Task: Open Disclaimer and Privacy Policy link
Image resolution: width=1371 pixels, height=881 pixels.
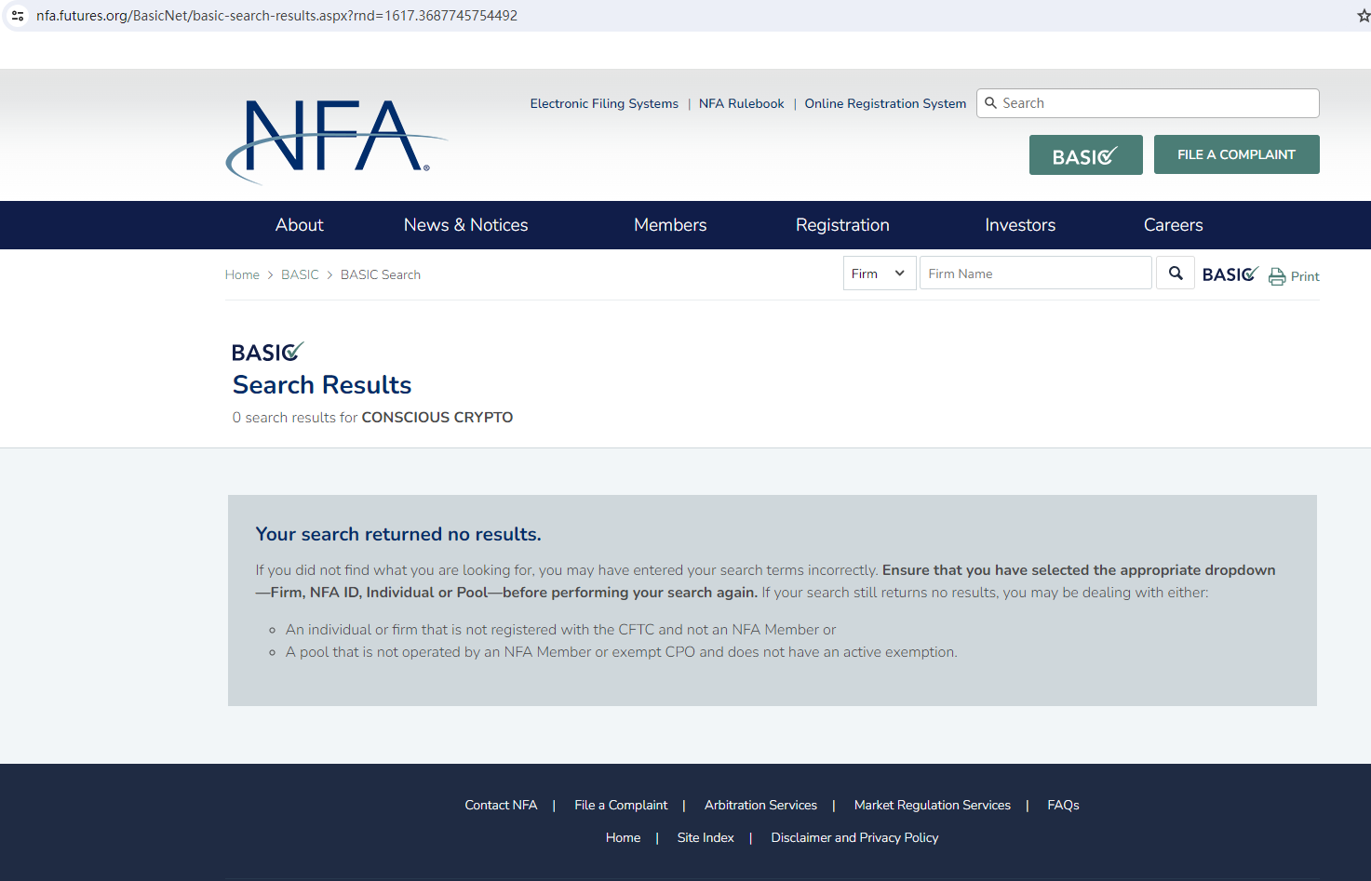Action: (854, 838)
